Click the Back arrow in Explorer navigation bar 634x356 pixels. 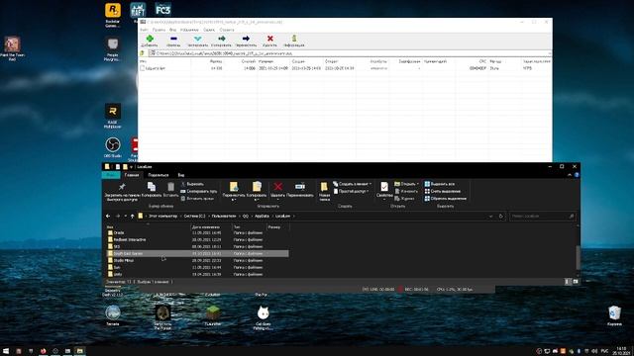coord(108,216)
